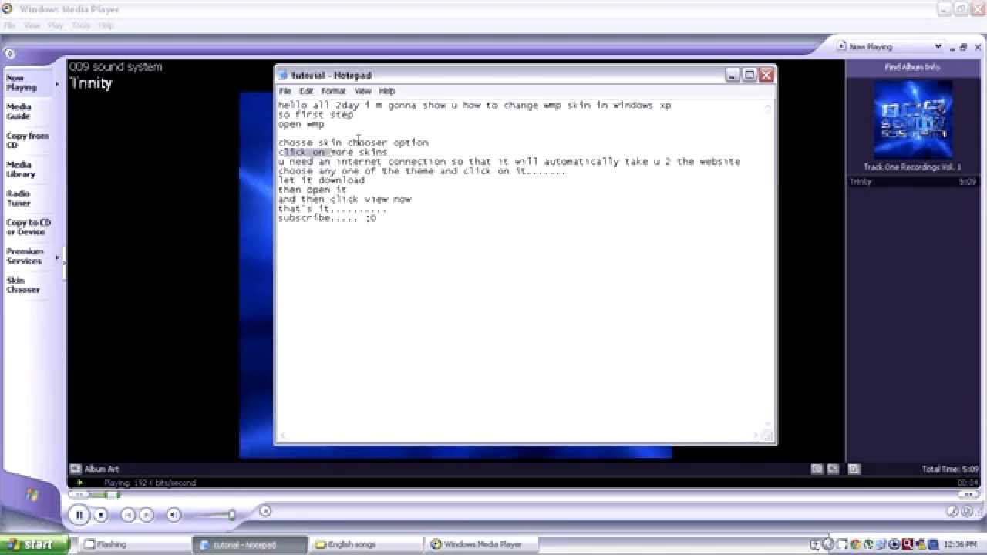Open Media Player Help menu
Viewport: 987px width, 555px height.
pos(106,25)
